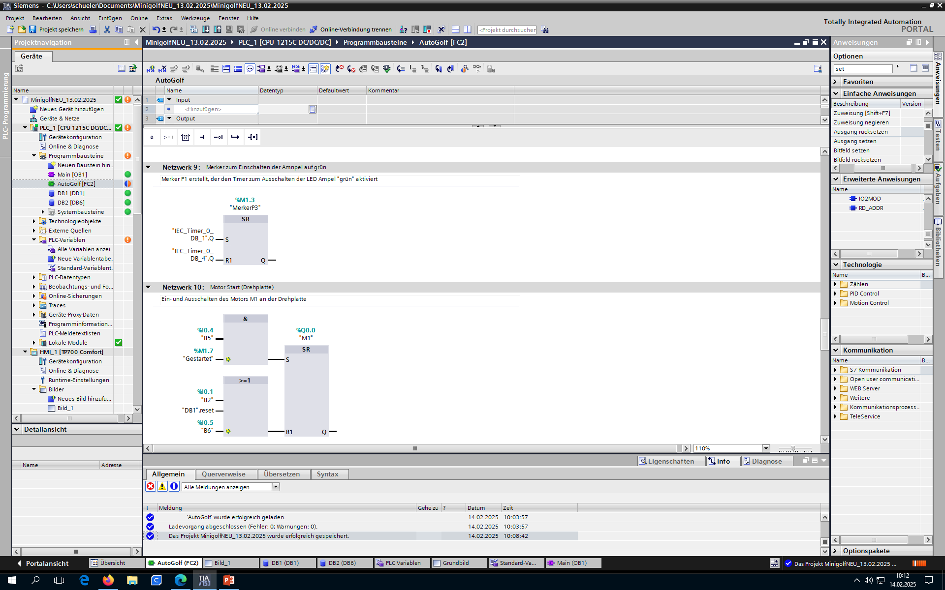Adjust the editor zoom slider
The height and width of the screenshot is (590, 945).
[x=793, y=448]
